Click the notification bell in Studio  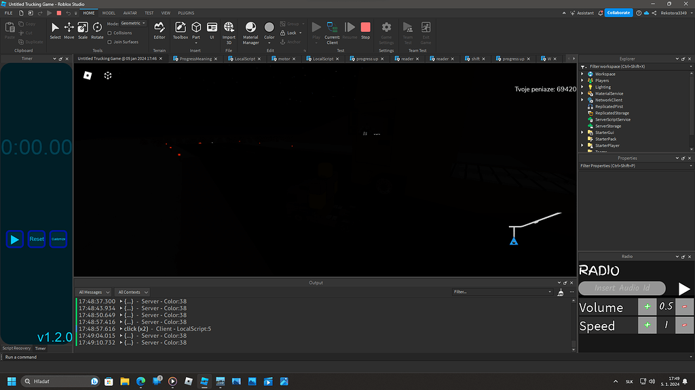tap(601, 13)
